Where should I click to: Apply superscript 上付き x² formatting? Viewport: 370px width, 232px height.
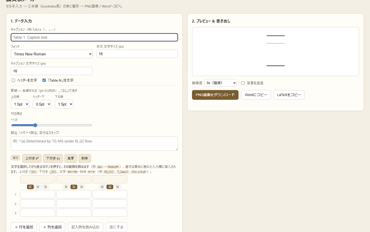click(x=32, y=158)
